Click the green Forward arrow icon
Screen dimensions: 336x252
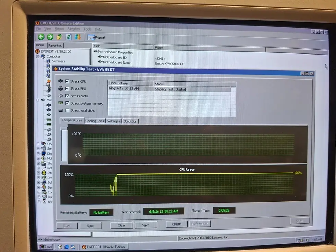pos(50,37)
